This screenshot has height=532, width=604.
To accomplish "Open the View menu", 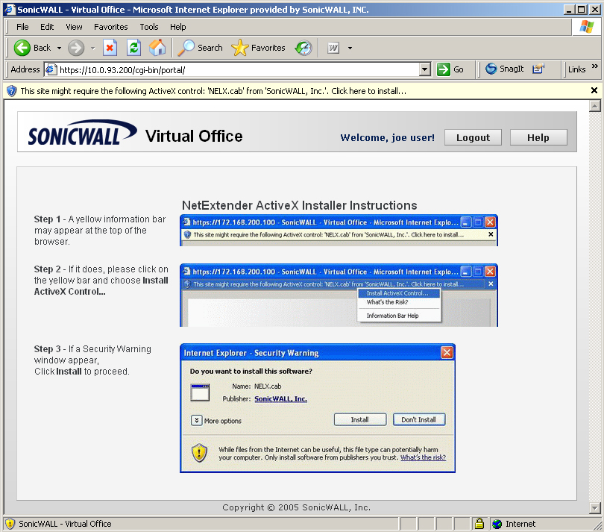I will pos(75,27).
